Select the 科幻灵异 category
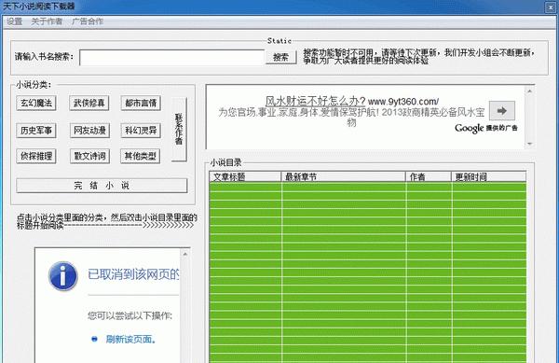Image resolution: width=559 pixels, height=363 pixels. 141,131
